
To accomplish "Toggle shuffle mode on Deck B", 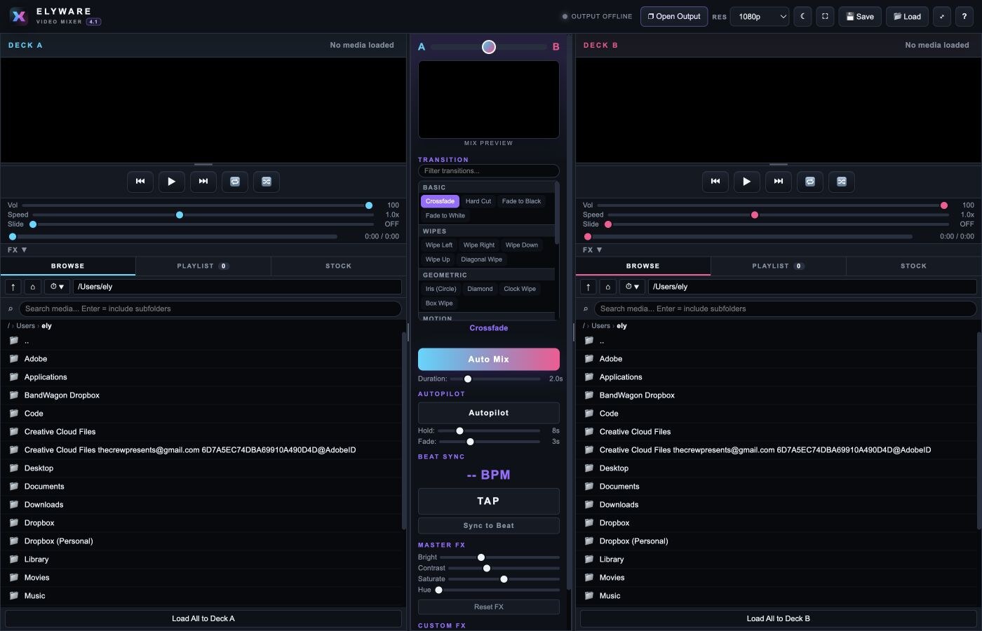I will [x=842, y=182].
